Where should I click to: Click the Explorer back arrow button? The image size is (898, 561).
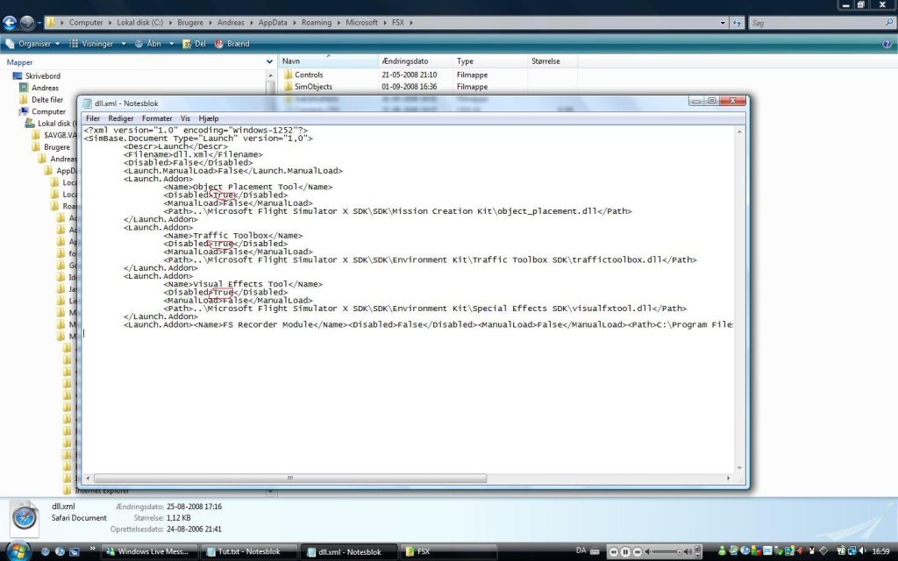(10, 22)
